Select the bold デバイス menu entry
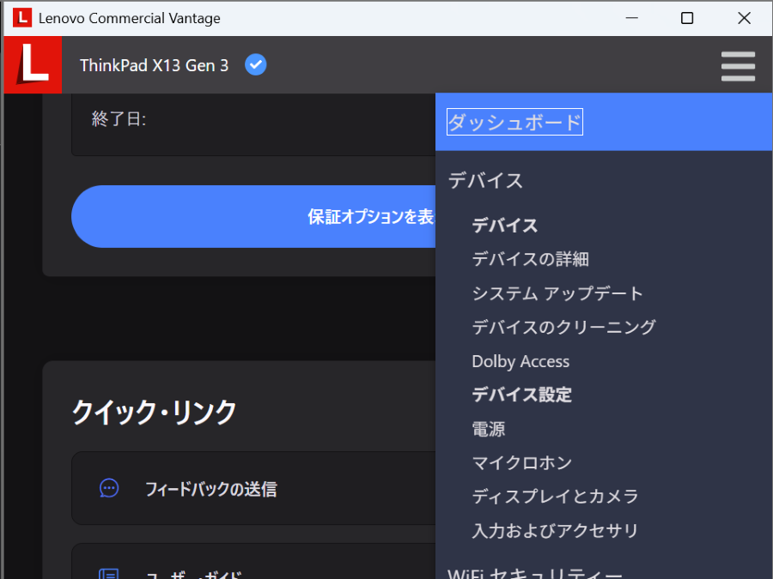The height and width of the screenshot is (579, 773). (505, 226)
